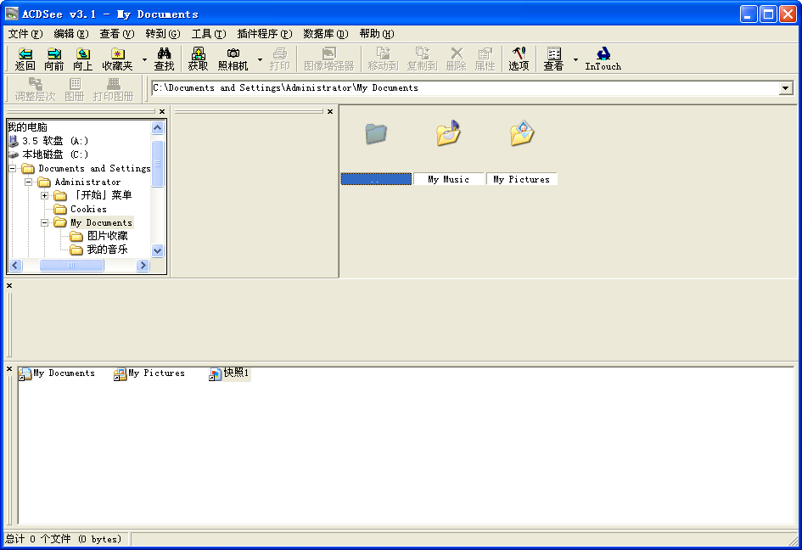Image resolution: width=802 pixels, height=550 pixels.
Task: Click the 删除 delete icon
Action: coord(457,59)
